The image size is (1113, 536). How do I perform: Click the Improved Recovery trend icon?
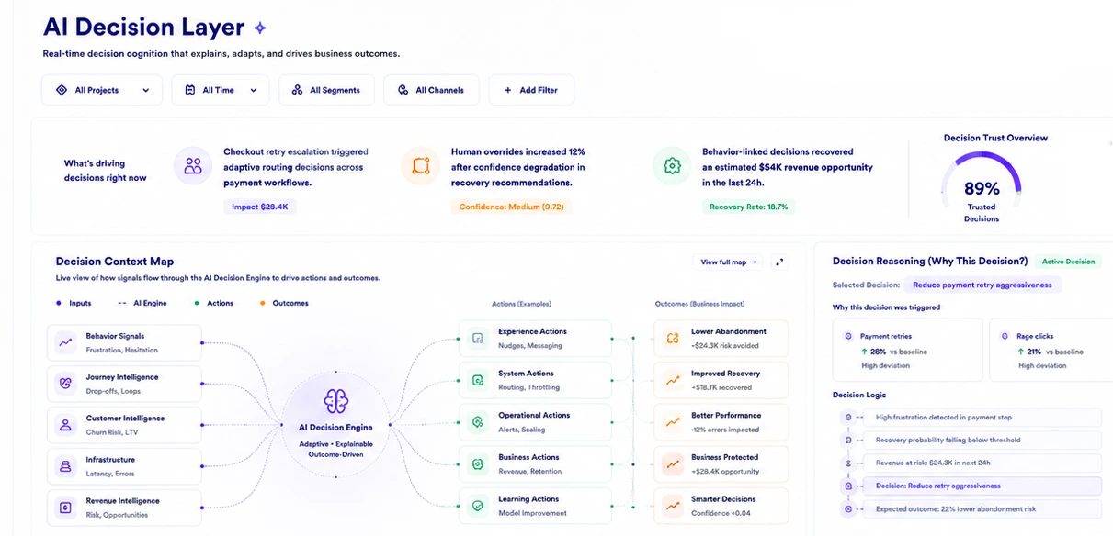click(673, 380)
